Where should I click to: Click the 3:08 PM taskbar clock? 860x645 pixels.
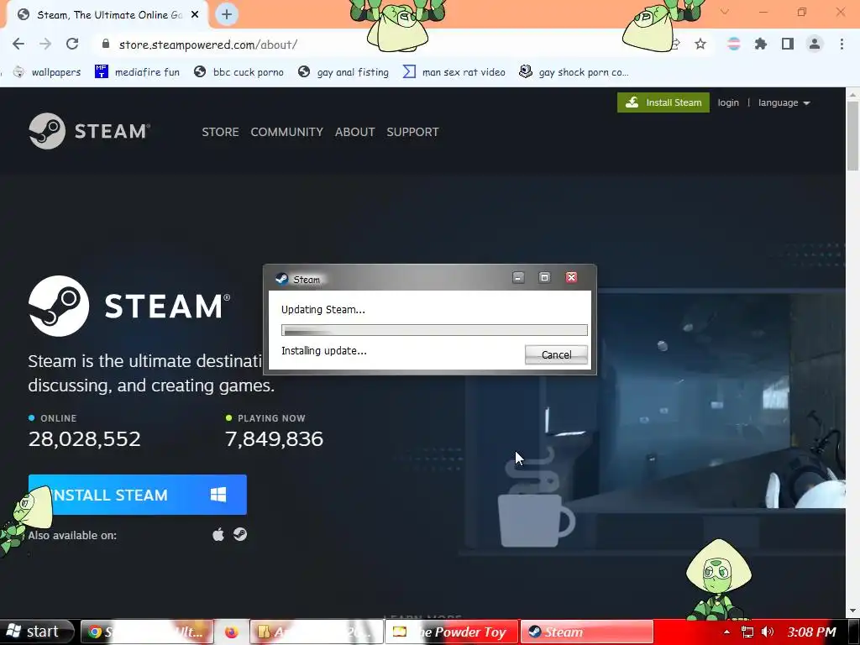point(812,632)
